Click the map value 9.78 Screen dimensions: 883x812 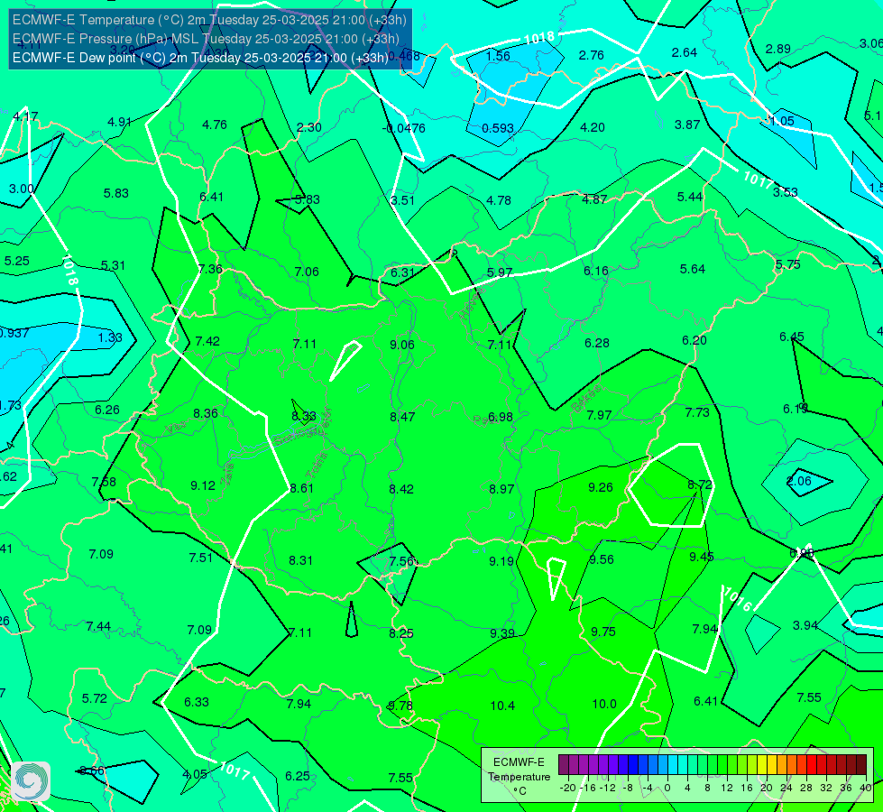400,706
